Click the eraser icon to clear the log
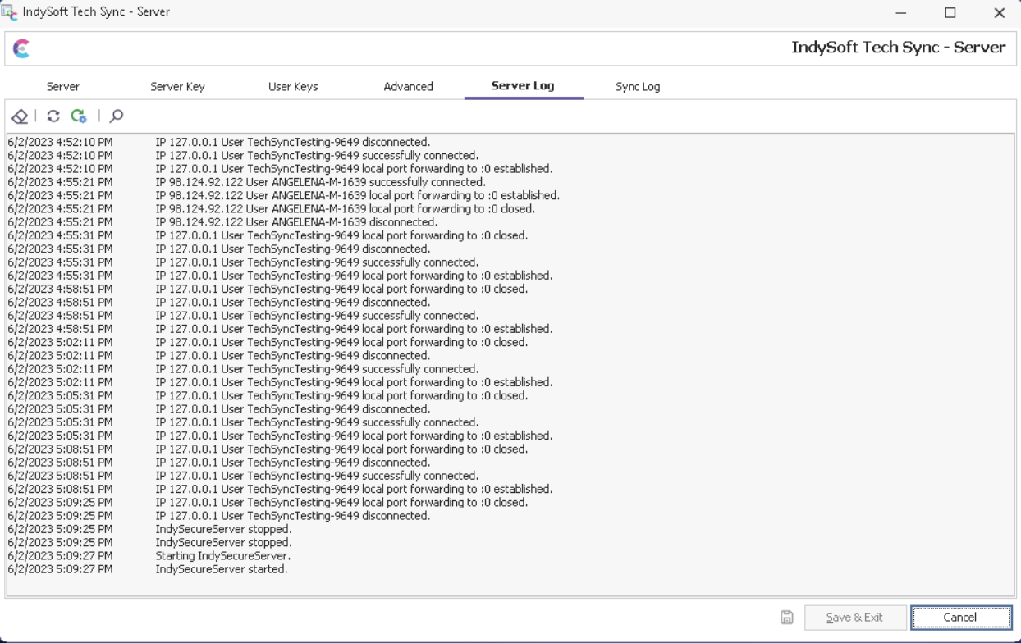 point(20,116)
